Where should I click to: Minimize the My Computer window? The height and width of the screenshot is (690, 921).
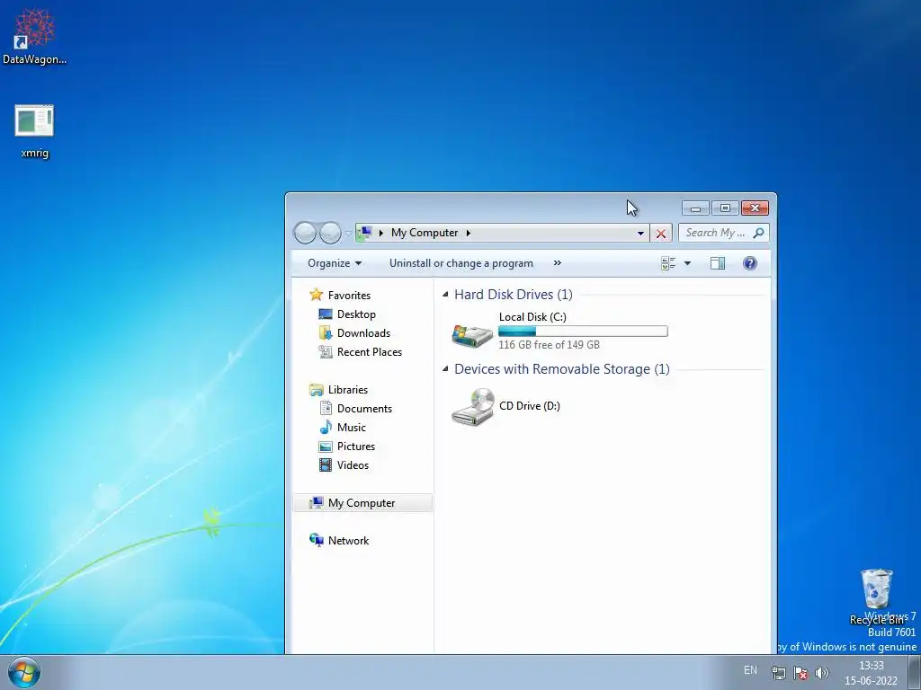coord(695,208)
